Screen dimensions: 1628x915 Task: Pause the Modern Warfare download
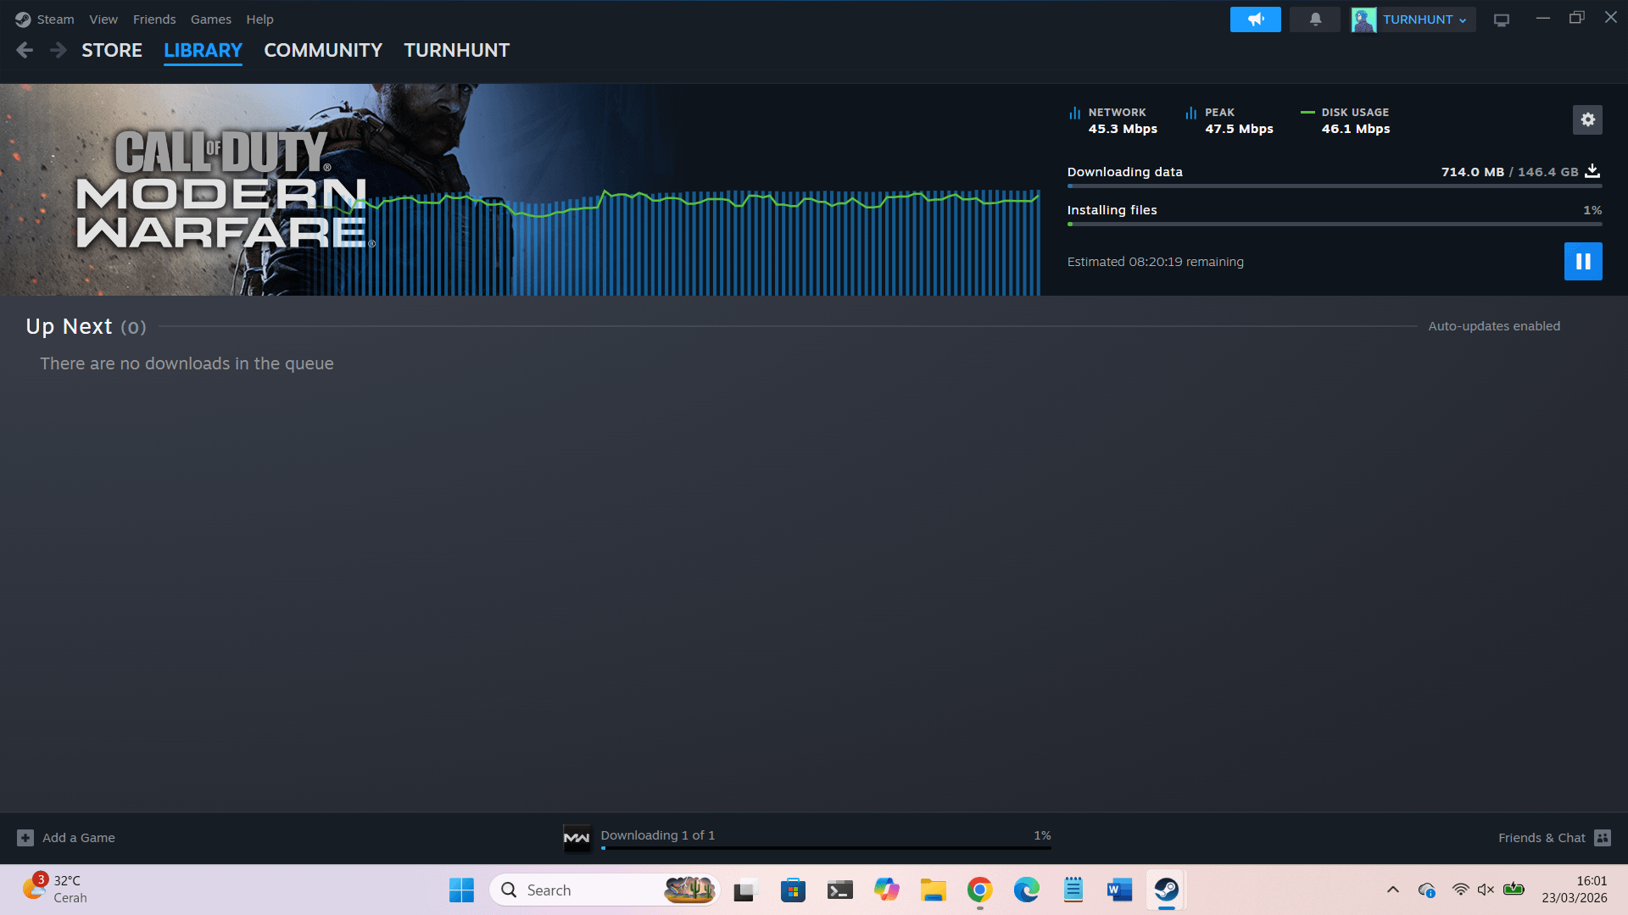1582,261
